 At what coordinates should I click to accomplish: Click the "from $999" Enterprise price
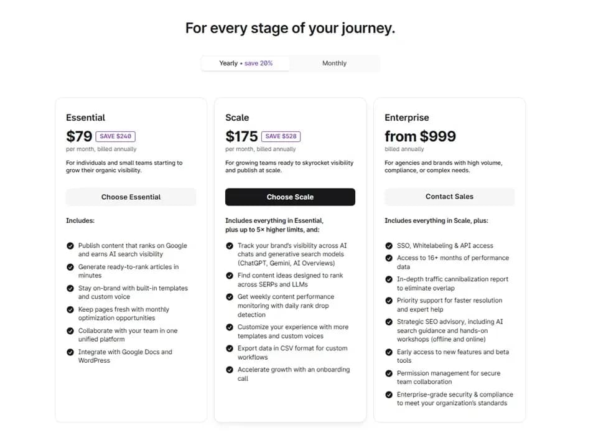point(421,136)
